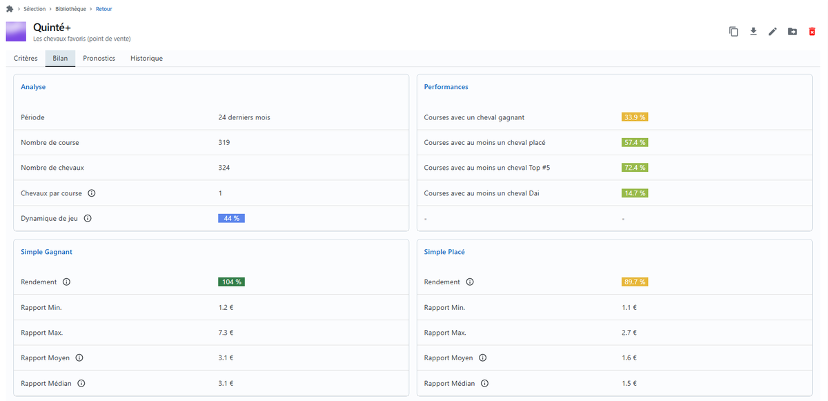Click info icon next to Chevaux par course
Viewport: 828px width, 401px height.
coord(92,193)
